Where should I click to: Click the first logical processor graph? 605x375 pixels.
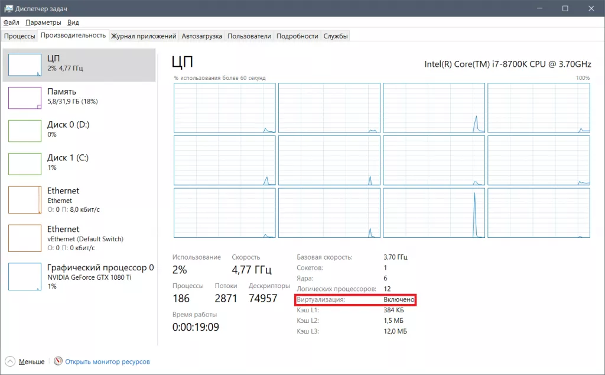point(225,108)
